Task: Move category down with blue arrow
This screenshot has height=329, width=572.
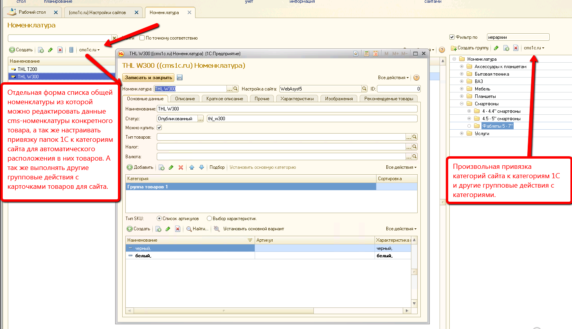Action: [x=201, y=167]
